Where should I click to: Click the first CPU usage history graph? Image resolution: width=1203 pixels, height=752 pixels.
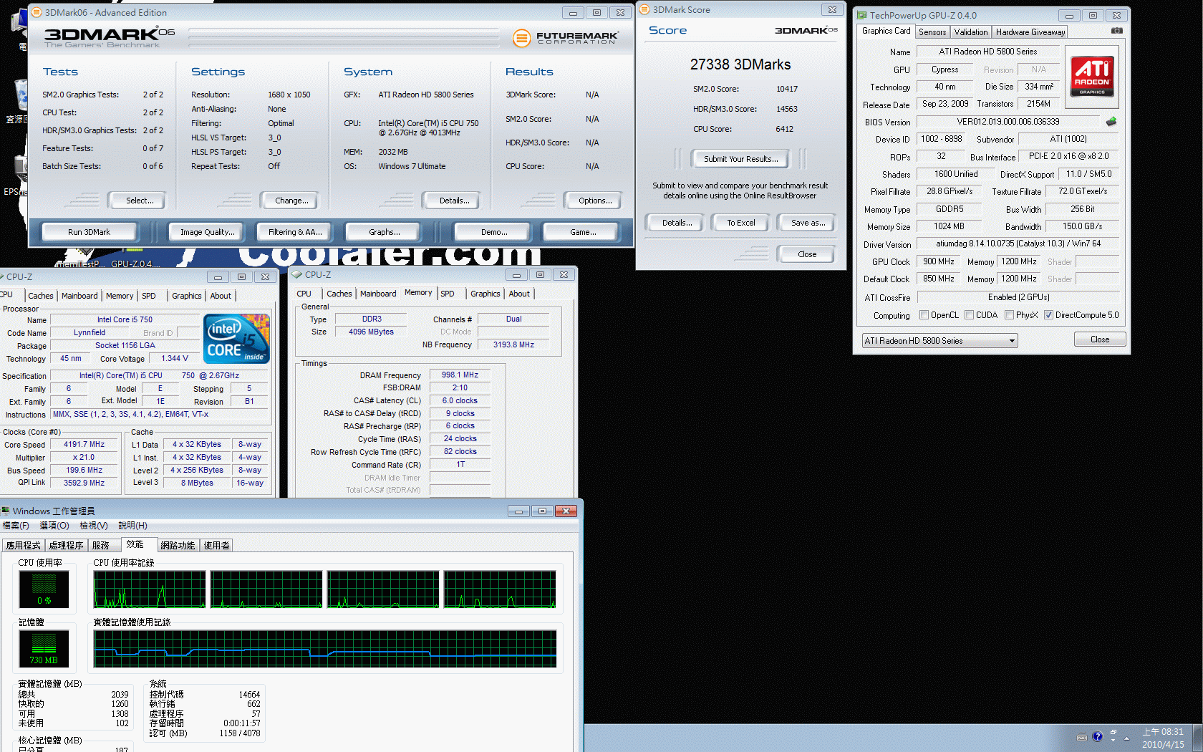150,589
